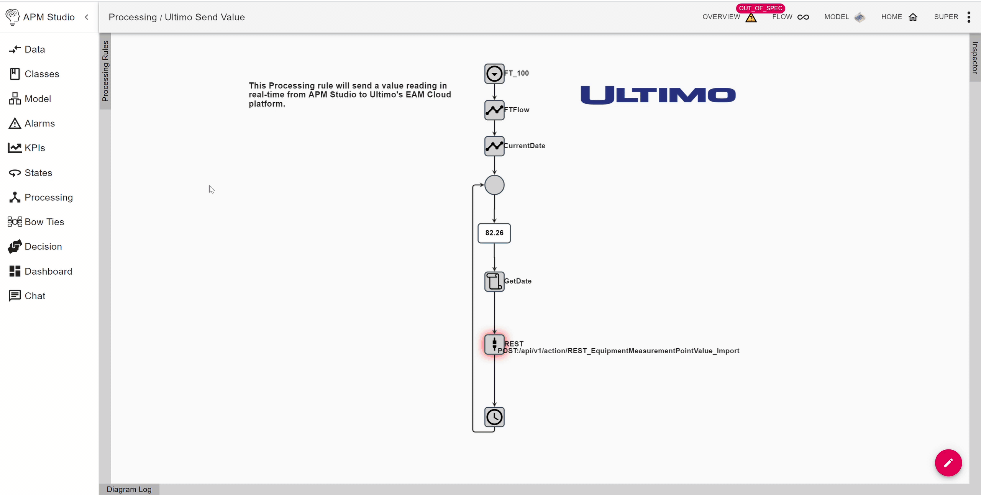Click the overview warning triangle icon

click(751, 18)
